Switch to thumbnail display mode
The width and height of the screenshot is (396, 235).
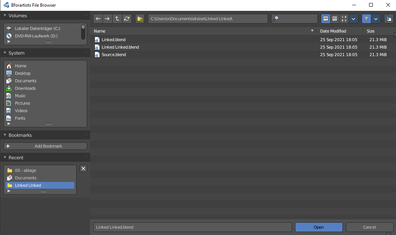click(x=344, y=19)
